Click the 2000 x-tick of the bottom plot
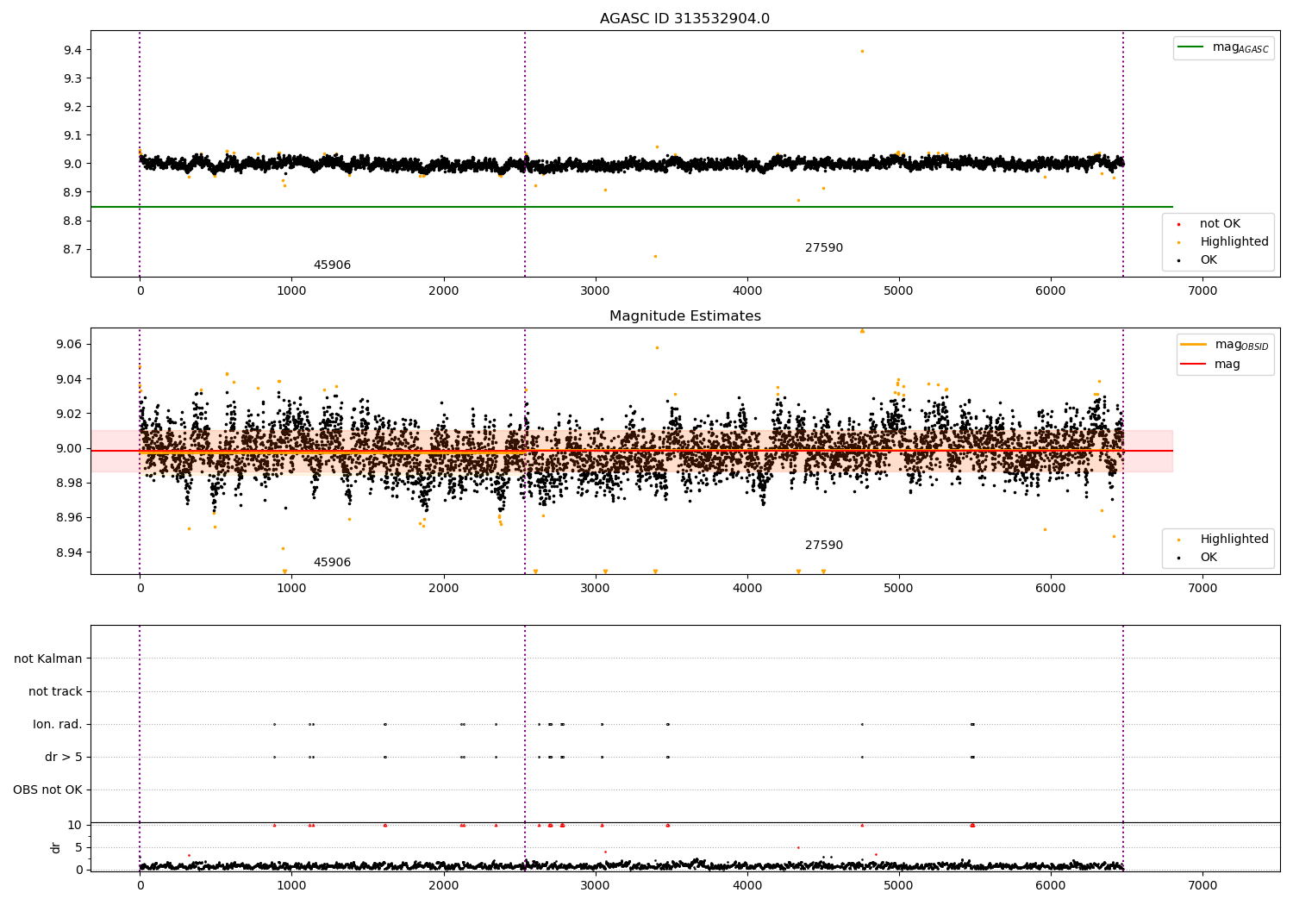Viewport: 1293px width, 905px height. click(444, 885)
